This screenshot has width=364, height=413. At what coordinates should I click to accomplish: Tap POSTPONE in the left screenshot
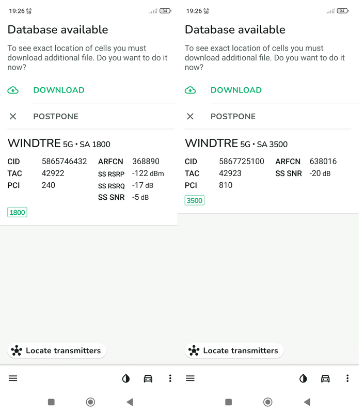click(56, 117)
